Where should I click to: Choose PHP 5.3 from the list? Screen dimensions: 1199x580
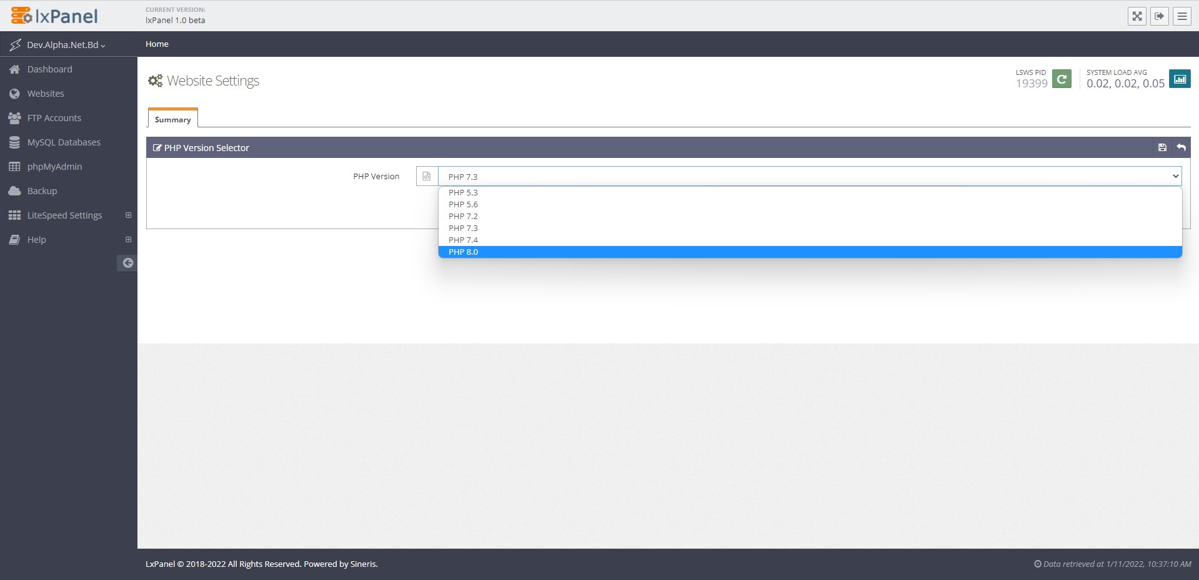pos(810,192)
